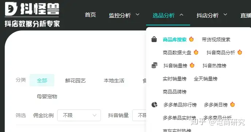Click the flame icon next to 商品库搜索
Screen dimensions: 251x132
pyautogui.click(x=191, y=39)
